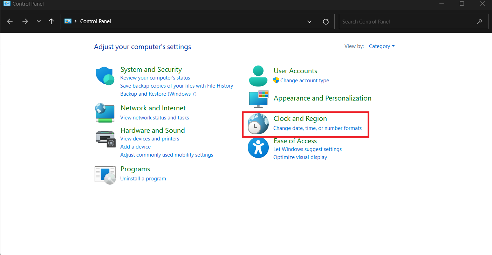Click the Hardware and Sound printer icon
The width and height of the screenshot is (492, 255).
coord(105,139)
